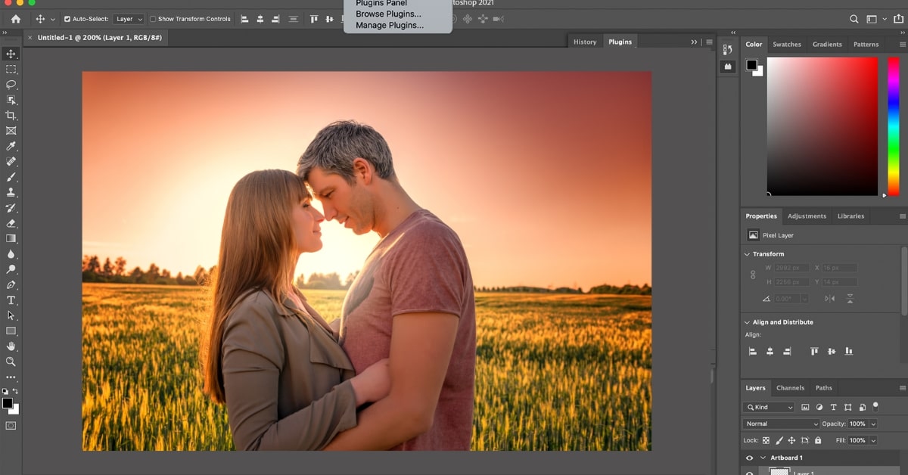Click the vertical hue slider strip
The image size is (908, 475).
click(893, 127)
